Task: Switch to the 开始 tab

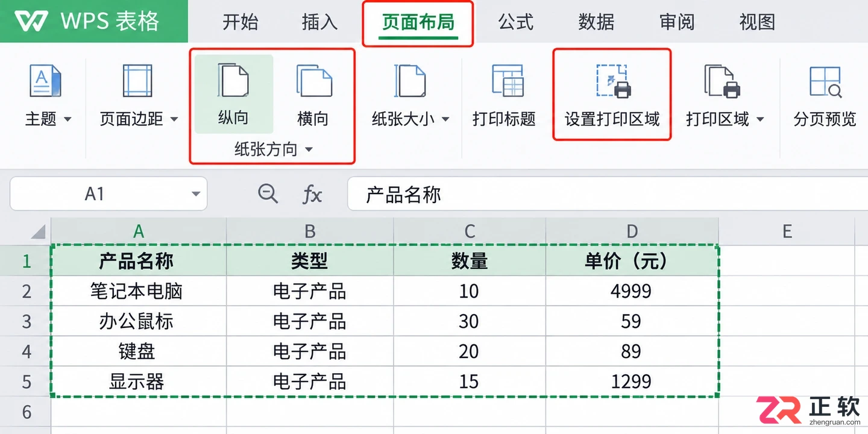Action: (240, 22)
